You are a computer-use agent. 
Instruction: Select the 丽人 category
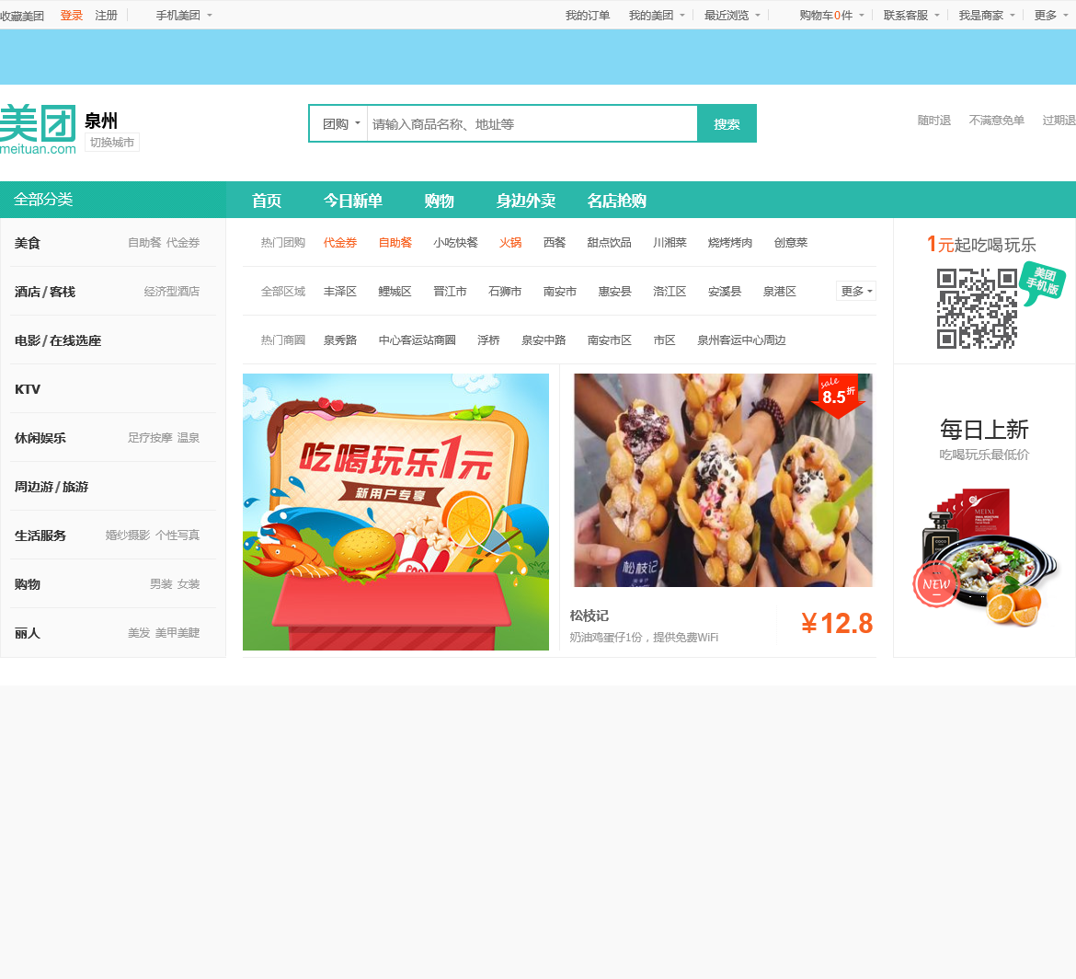click(28, 633)
